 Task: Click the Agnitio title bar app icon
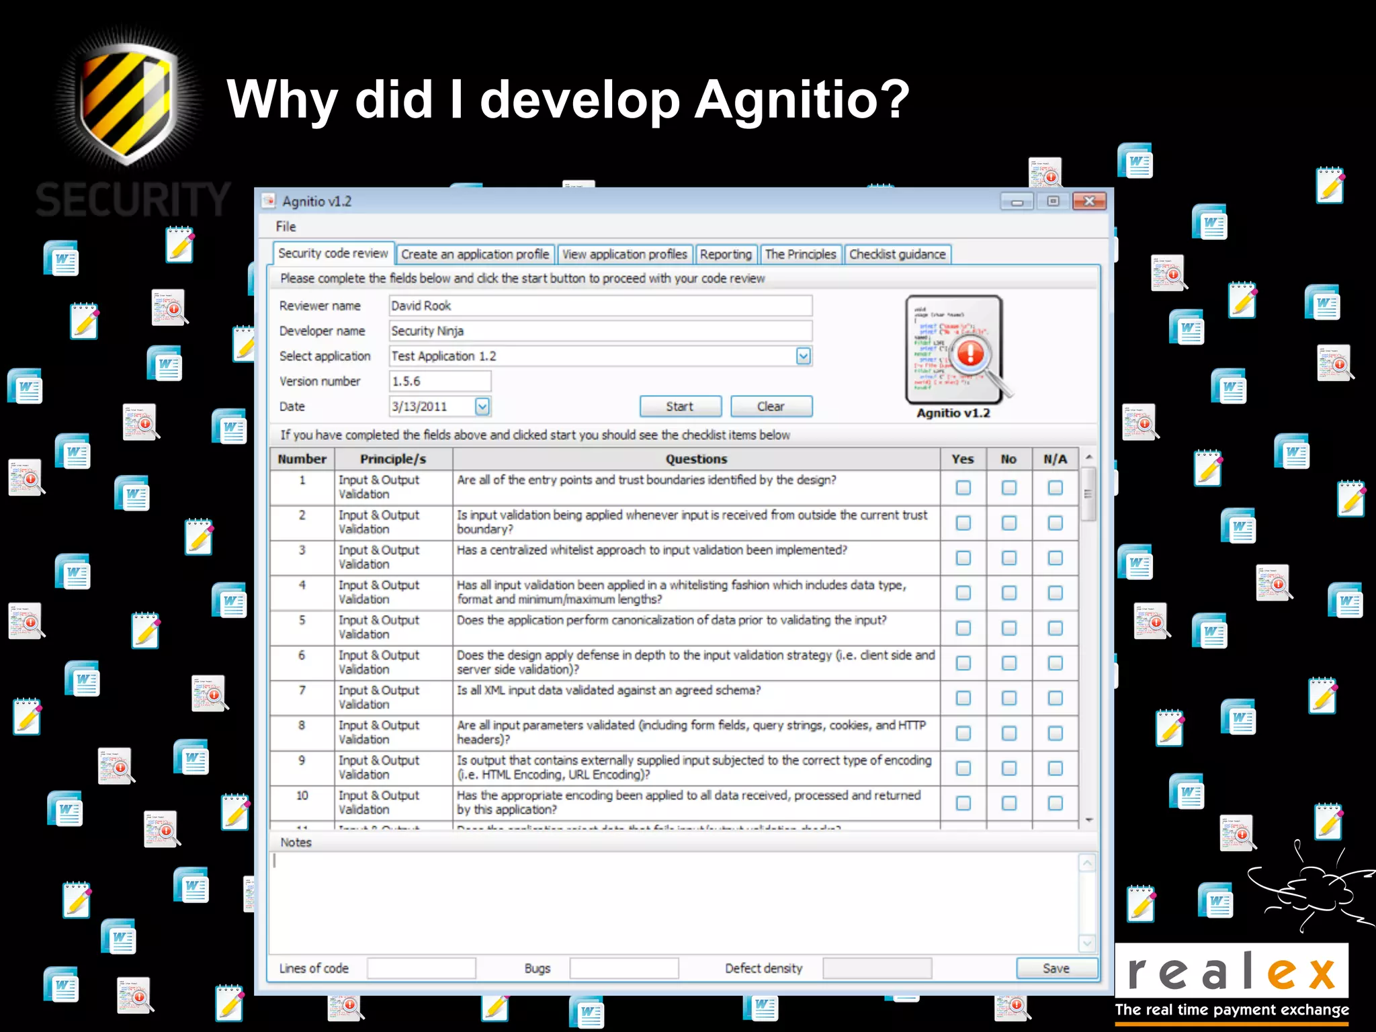[269, 201]
